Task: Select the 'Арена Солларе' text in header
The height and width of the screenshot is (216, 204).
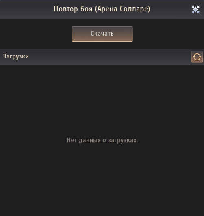Action: pyautogui.click(x=123, y=9)
